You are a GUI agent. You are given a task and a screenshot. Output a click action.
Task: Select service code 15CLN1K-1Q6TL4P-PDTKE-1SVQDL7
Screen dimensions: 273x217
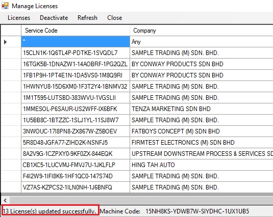(x=76, y=53)
